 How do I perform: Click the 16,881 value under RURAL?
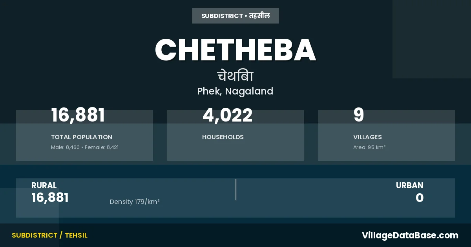pyautogui.click(x=50, y=198)
